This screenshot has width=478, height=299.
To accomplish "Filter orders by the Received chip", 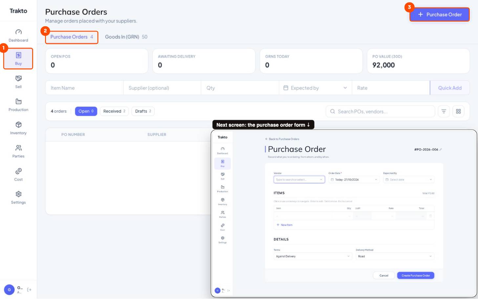I will 114,111.
